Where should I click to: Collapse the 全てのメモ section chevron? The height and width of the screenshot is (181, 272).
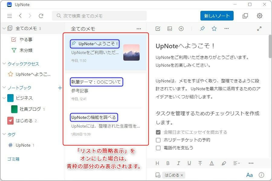[x=4, y=28]
